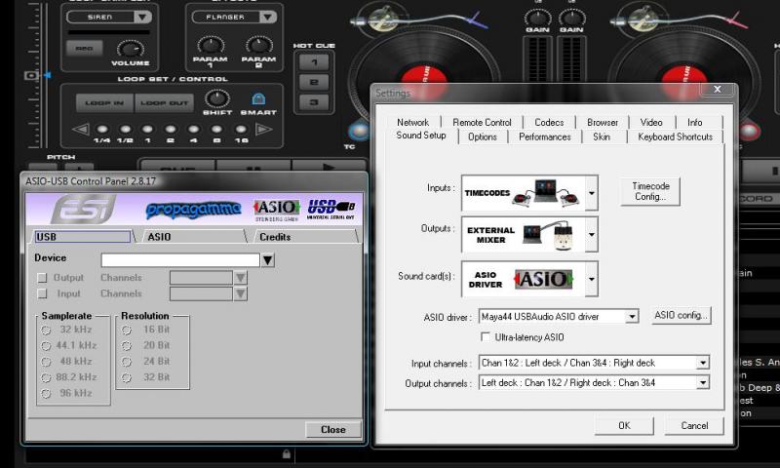Click the ESI logo in the control panel
Screen dimensions: 780x468
click(x=83, y=209)
